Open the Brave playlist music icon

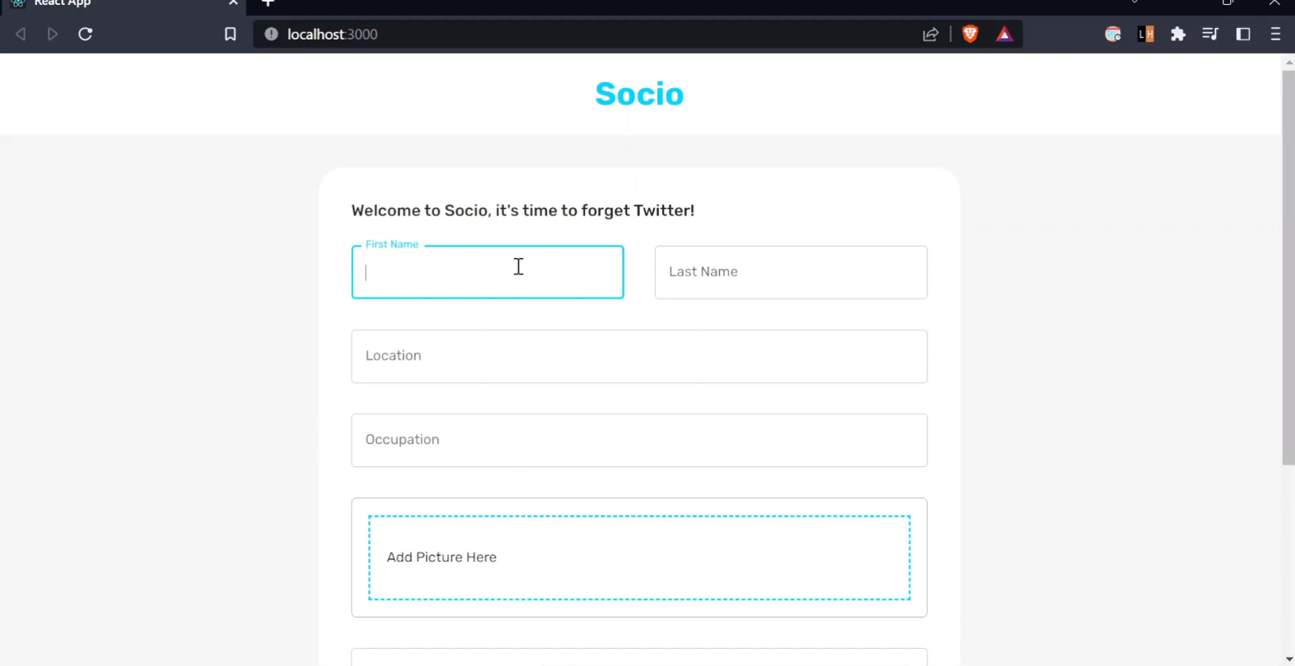[1210, 34]
